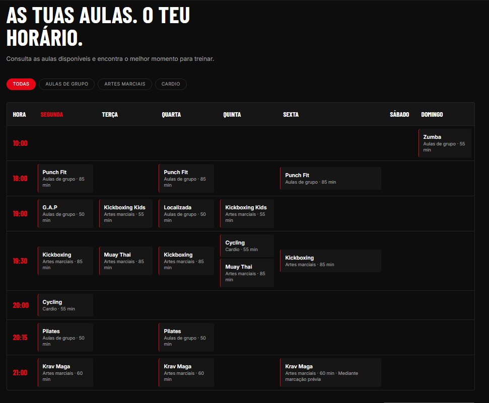The width and height of the screenshot is (489, 403).
Task: Open Kickboxing Kids class on Quinta
Action: click(247, 213)
